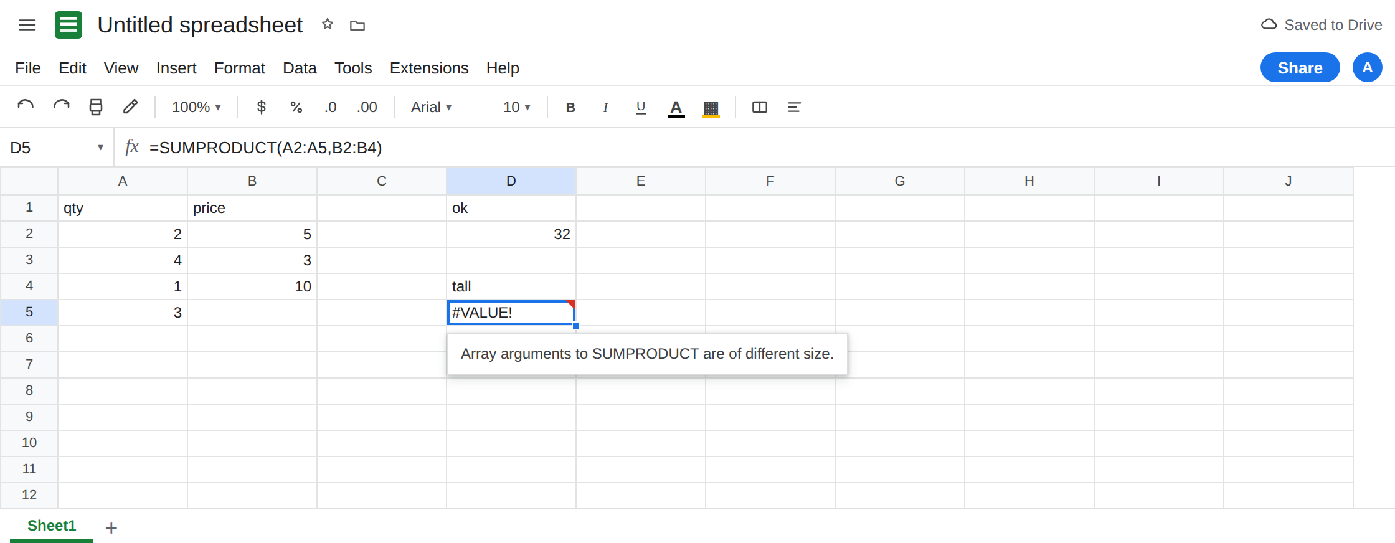Viewport: 1395px width, 543px height.
Task: Open the Insert menu
Action: point(176,68)
